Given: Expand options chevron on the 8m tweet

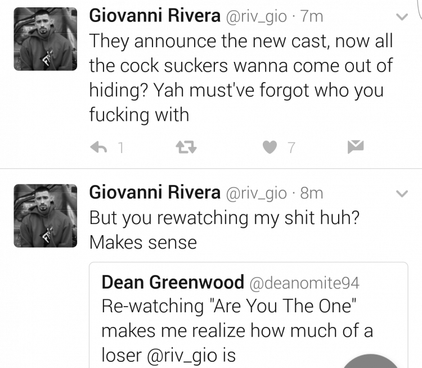Looking at the screenshot, I should pos(402,194).
